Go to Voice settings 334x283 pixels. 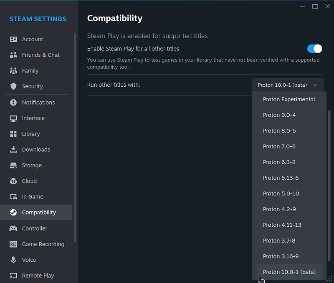point(36,260)
